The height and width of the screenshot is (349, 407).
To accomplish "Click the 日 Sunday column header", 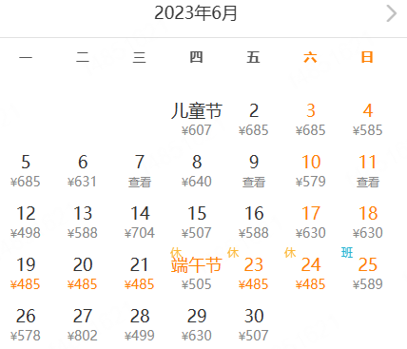I will coord(367,58).
